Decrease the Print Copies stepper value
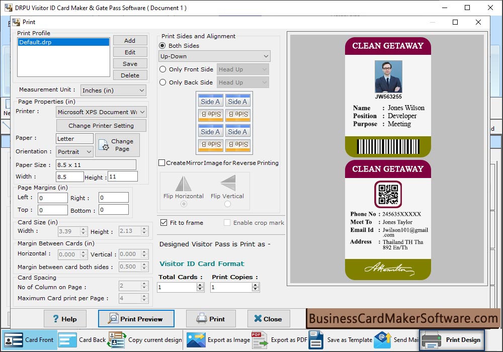The width and height of the screenshot is (503, 352). pos(256,289)
